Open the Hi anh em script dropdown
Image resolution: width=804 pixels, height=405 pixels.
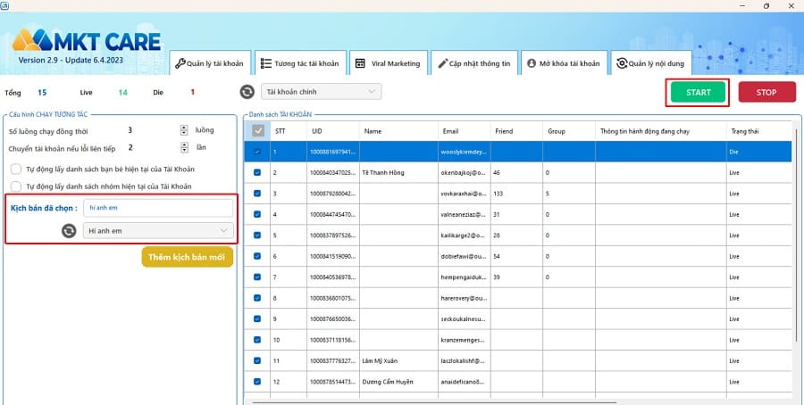click(x=157, y=231)
